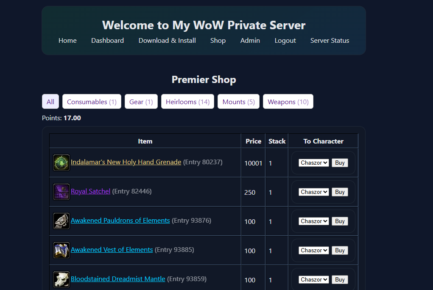Buy Indalamar's New Holy Hand Grenade
The width and height of the screenshot is (433, 290).
(x=340, y=163)
